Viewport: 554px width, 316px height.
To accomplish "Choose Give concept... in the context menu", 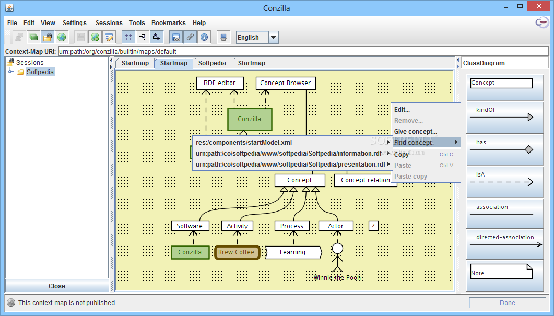I will (426, 132).
